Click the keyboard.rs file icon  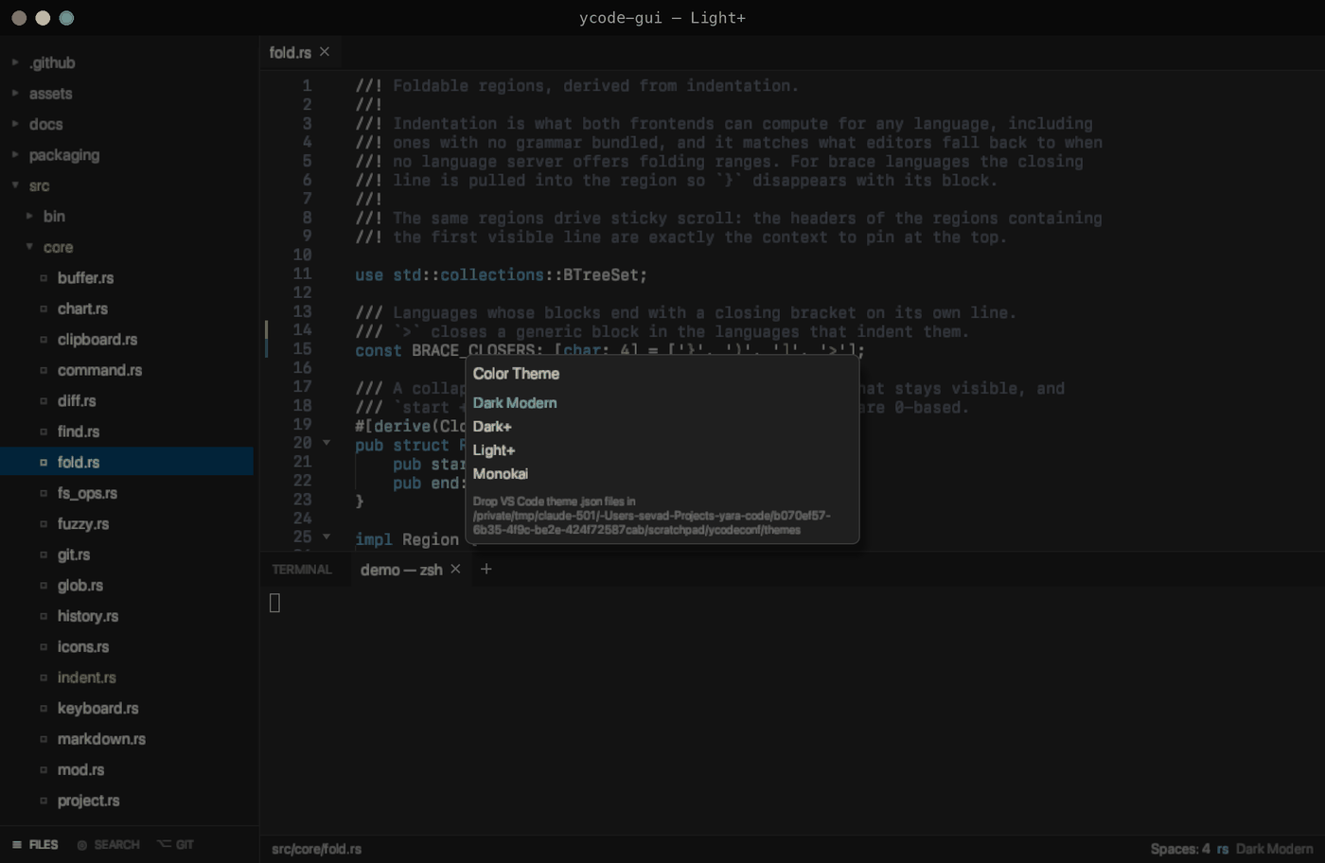(x=44, y=708)
